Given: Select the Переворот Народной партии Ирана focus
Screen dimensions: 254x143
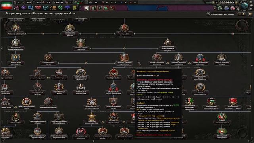Looking at the screenshot, I should pos(124,59).
